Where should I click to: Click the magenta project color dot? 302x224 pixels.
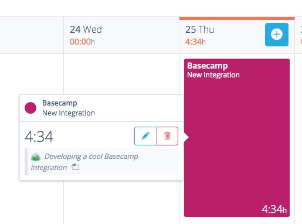click(x=30, y=108)
